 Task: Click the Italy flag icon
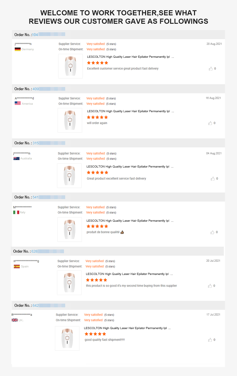point(16,212)
